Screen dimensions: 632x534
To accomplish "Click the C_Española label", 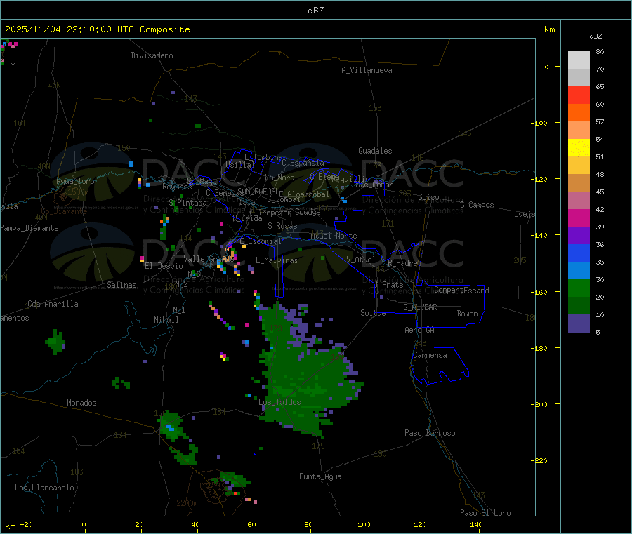I will pos(303,163).
